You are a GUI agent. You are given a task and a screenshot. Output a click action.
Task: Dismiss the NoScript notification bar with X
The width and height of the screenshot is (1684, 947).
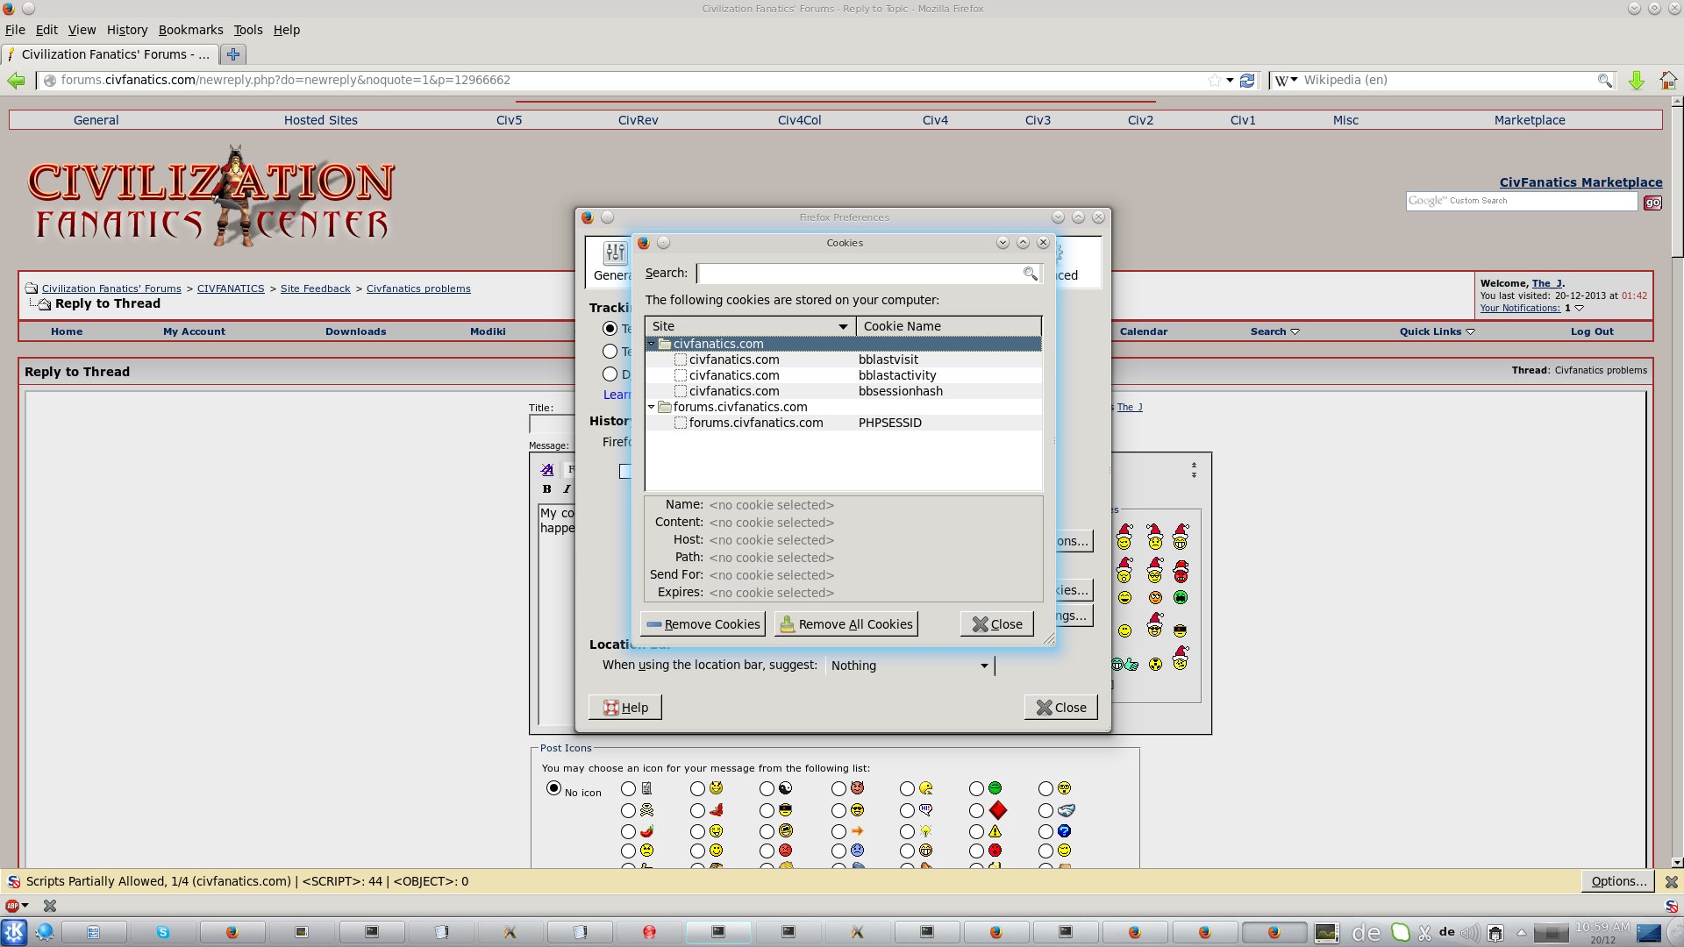pyautogui.click(x=1672, y=882)
